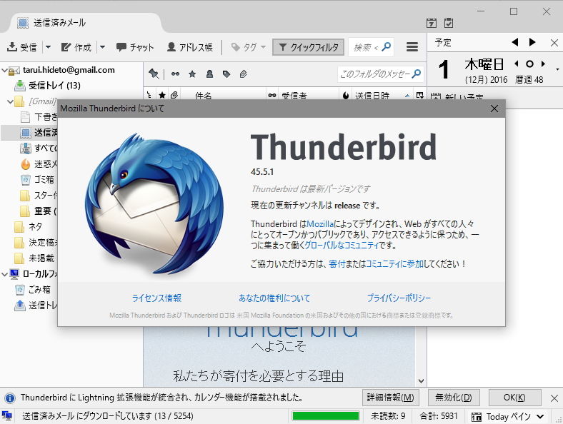563x424 pixels.
Task: Sort by the attachment column header
Action: point(174,95)
